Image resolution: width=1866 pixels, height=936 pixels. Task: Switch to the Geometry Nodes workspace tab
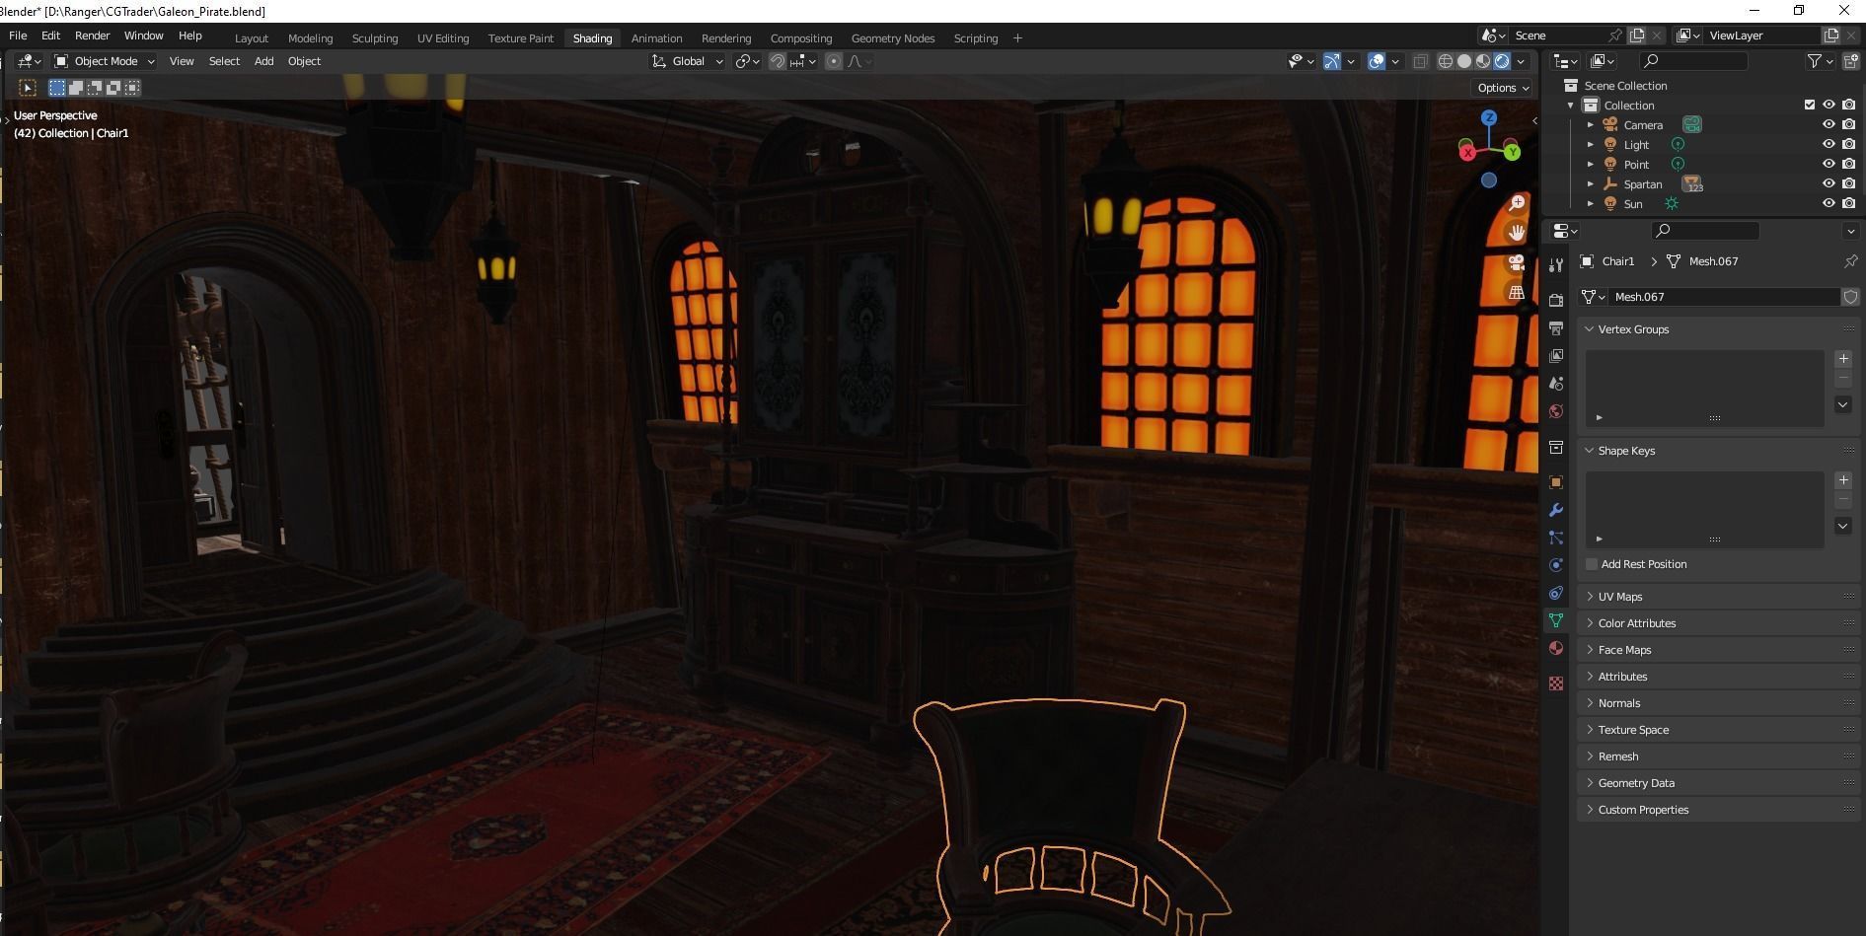[893, 38]
